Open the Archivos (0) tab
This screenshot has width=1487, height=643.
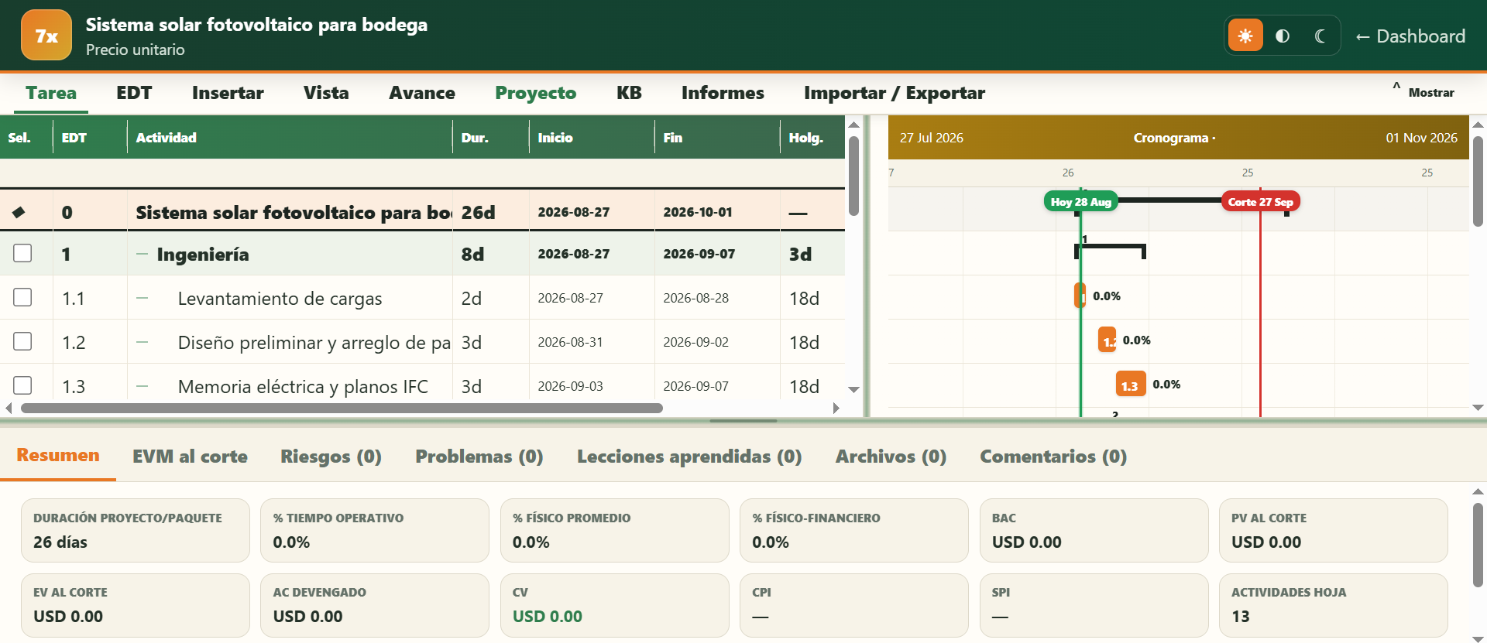tap(891, 457)
